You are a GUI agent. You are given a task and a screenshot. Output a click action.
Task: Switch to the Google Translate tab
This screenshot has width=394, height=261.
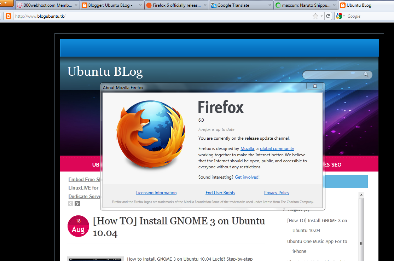(241, 5)
